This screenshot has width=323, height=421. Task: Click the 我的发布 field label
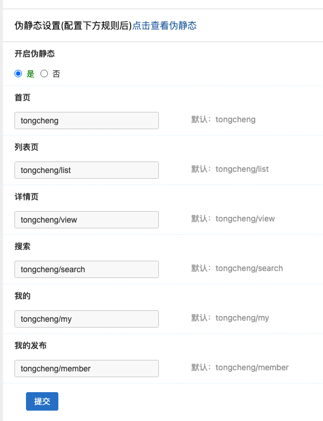tap(31, 345)
